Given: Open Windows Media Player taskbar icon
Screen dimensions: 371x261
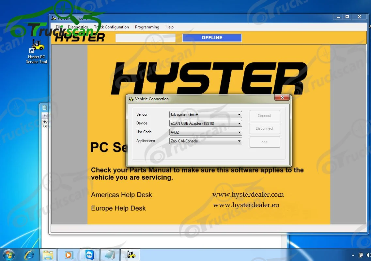Looking at the screenshot, I should [69, 255].
